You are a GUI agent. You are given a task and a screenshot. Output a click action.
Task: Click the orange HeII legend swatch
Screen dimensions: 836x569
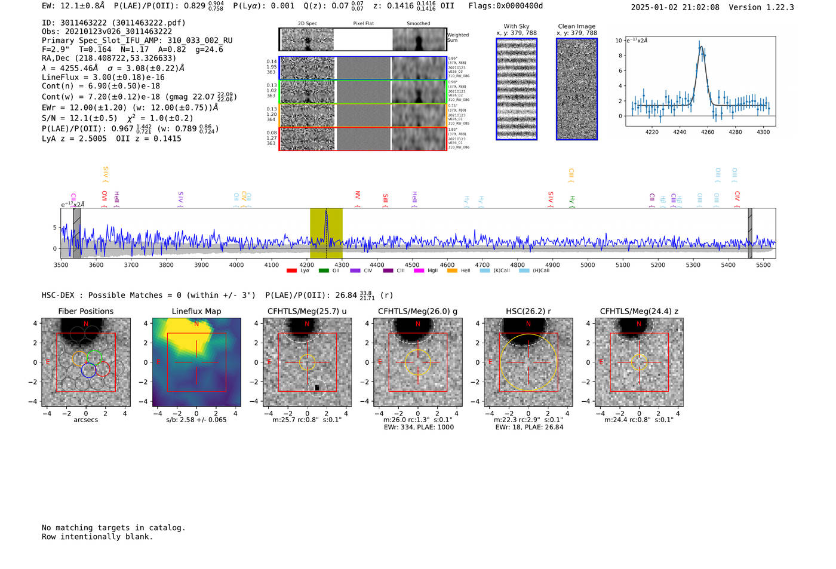pos(452,270)
